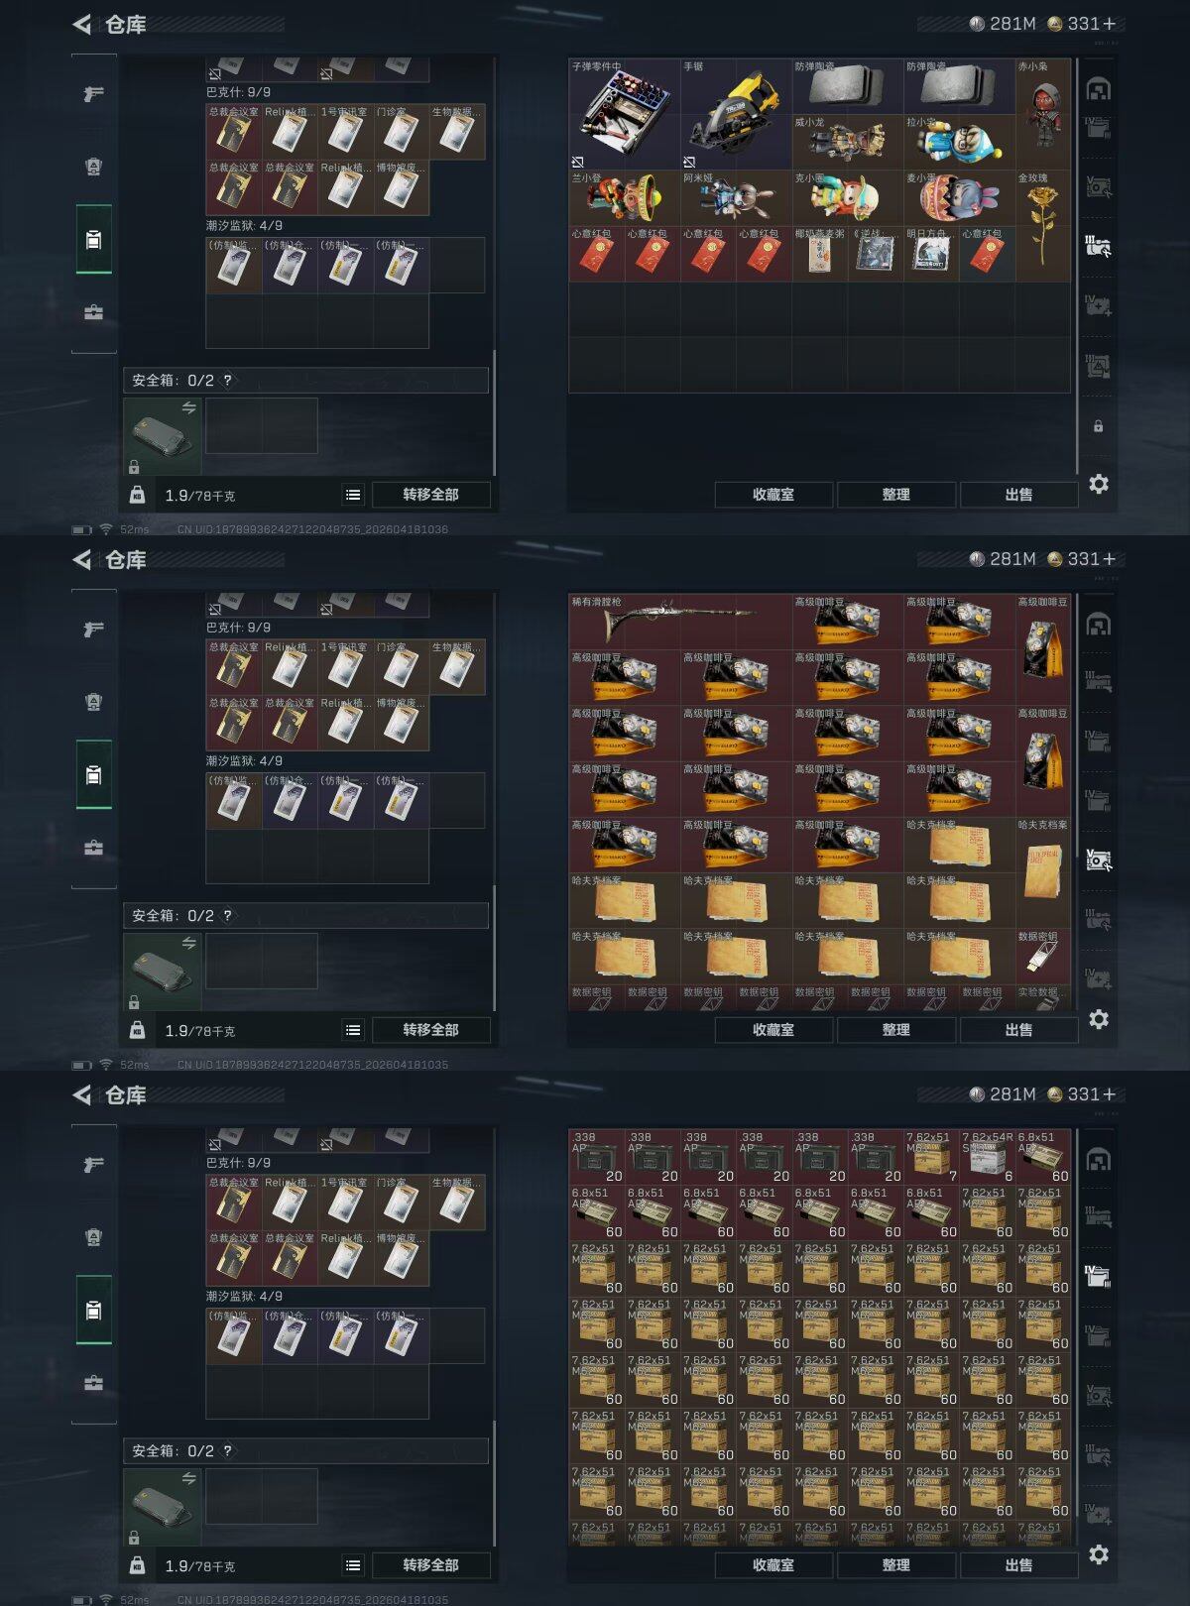Click 安全箱 help question mark, middle screenshot
Image resolution: width=1190 pixels, height=1606 pixels.
tap(227, 915)
